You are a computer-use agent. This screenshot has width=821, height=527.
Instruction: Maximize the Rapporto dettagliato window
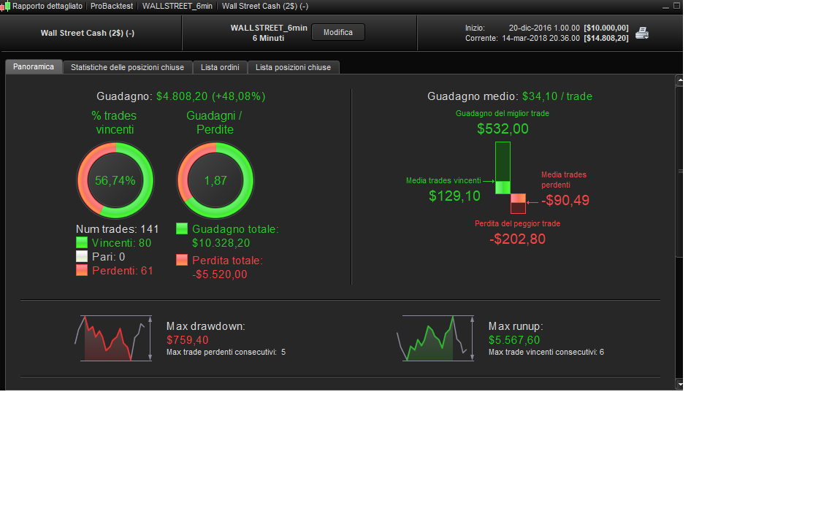pyautogui.click(x=676, y=6)
